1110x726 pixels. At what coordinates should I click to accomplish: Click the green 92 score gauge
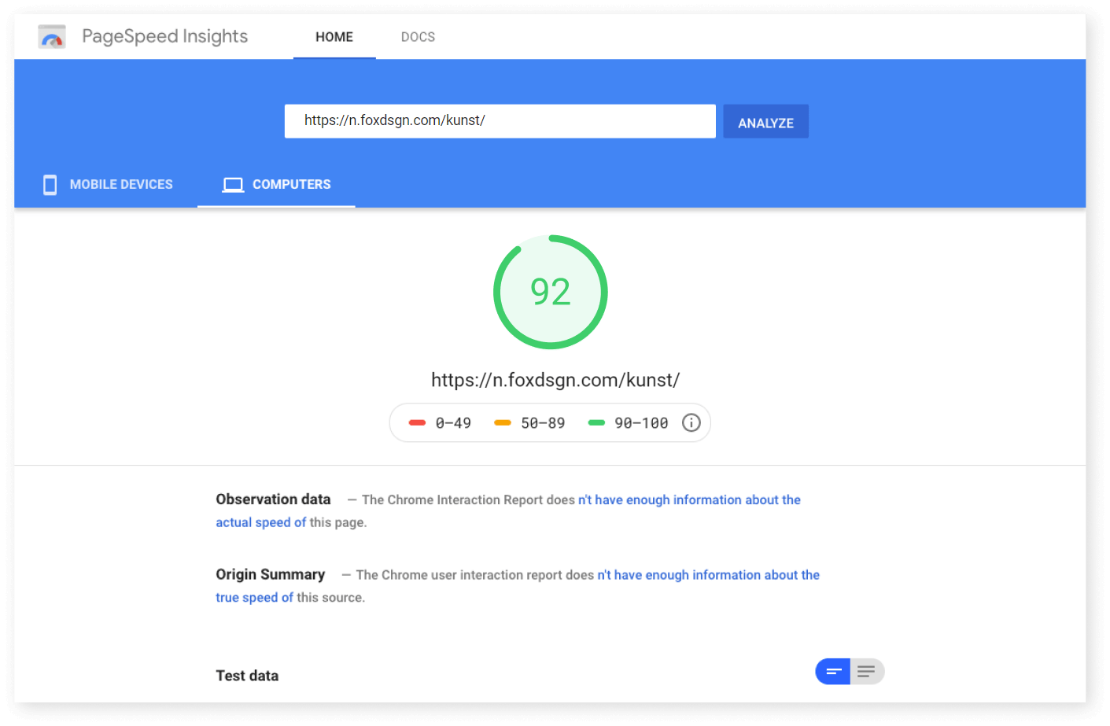550,292
